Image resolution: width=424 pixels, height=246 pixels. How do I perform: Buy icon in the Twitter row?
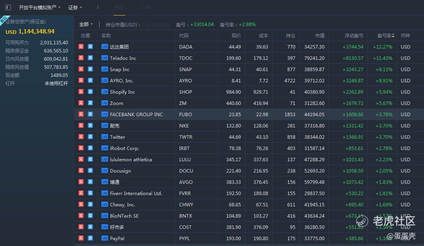81,137
